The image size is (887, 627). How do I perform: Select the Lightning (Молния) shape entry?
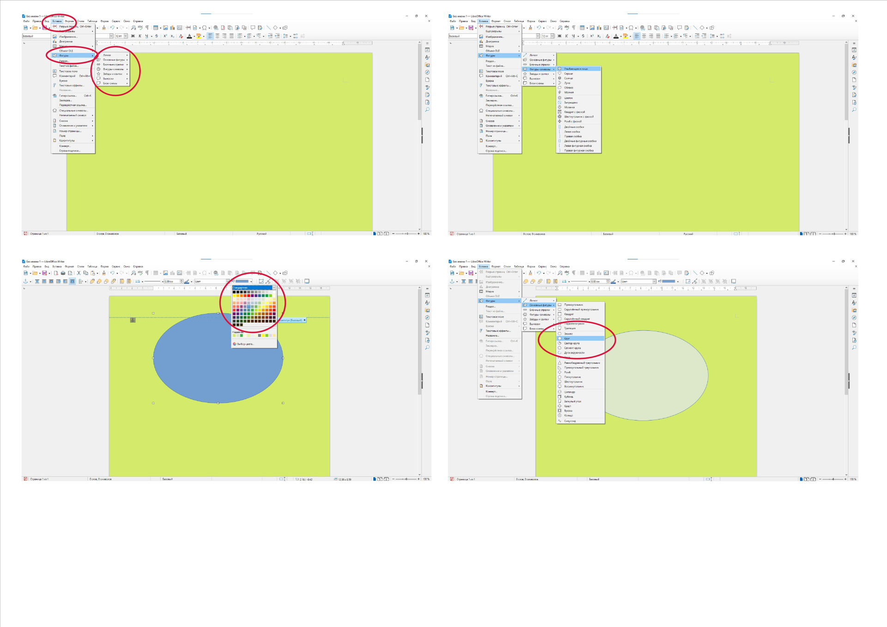(x=569, y=92)
